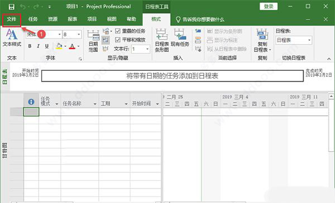Image resolution: width=335 pixels, height=203 pixels.
Task: Toggle Underline formatting
Action: pyautogui.click(x=47, y=46)
